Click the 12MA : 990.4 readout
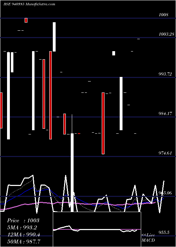Screen dimensions: 176x247 coord(24,235)
